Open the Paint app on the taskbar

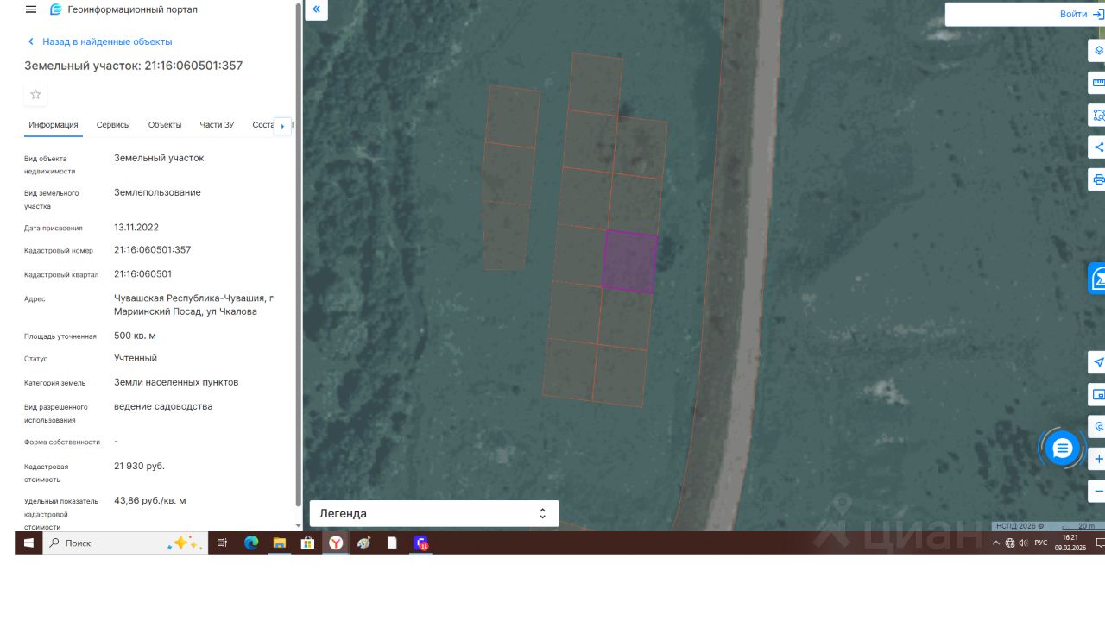point(363,543)
